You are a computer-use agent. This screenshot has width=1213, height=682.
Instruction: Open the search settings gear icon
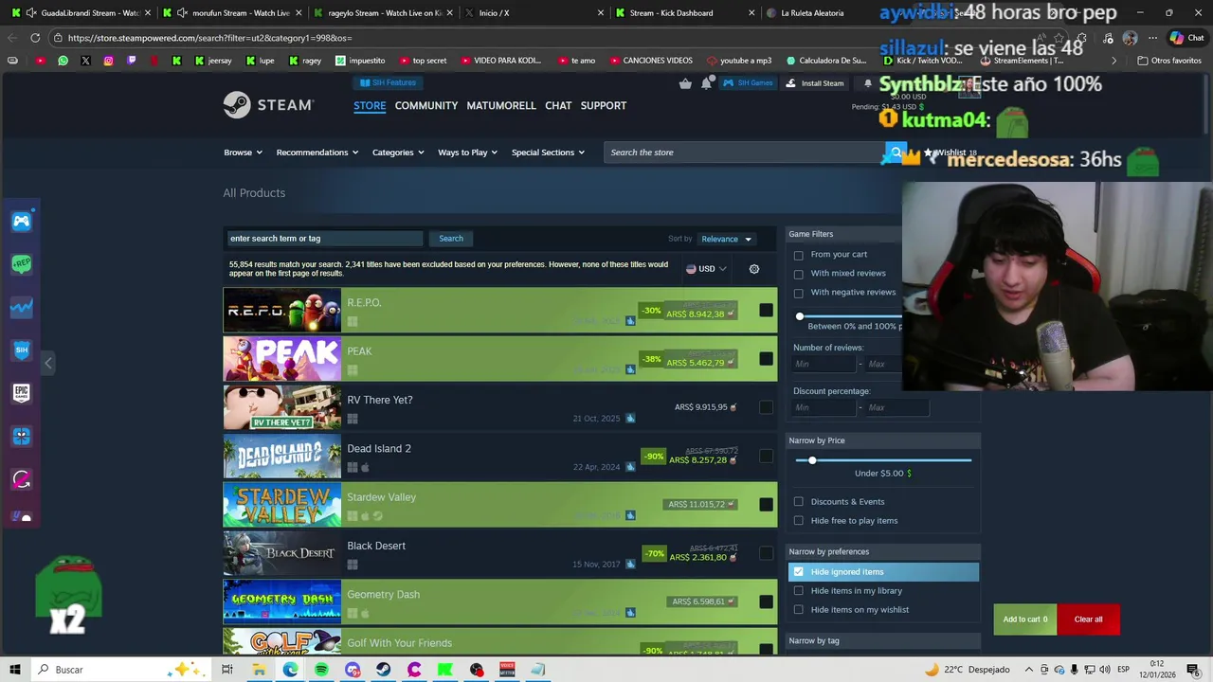coord(754,269)
